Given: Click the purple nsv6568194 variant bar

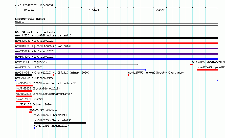Looking at the screenshot, I should tap(116, 54).
